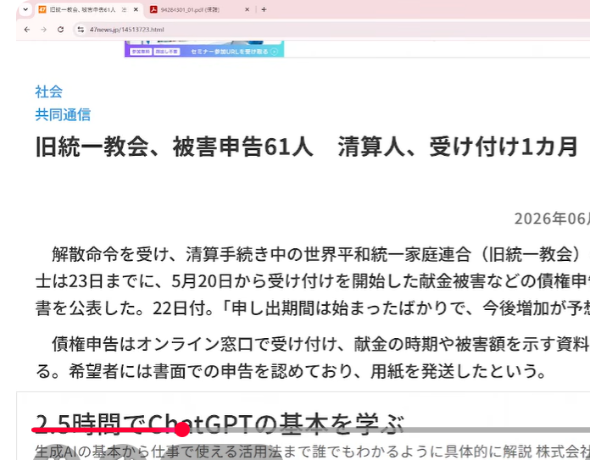Close the 94284301_01.pdf tab

pyautogui.click(x=247, y=10)
